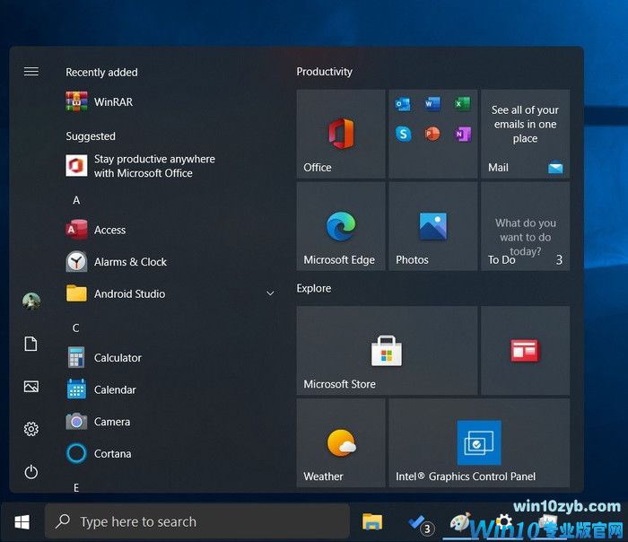The width and height of the screenshot is (628, 542).
Task: Open the Power options button
Action: [31, 472]
